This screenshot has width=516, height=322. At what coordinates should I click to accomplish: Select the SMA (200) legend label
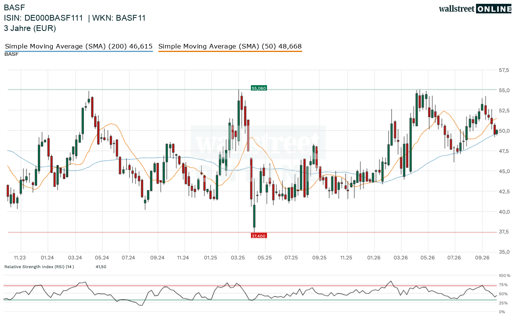point(79,46)
